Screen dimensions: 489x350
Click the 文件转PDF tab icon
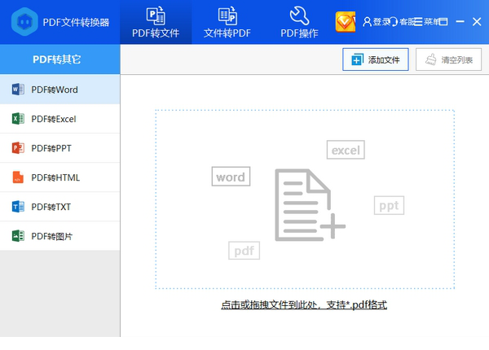[x=227, y=15]
